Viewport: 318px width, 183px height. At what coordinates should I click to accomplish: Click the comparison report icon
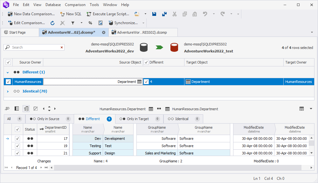tap(100, 23)
